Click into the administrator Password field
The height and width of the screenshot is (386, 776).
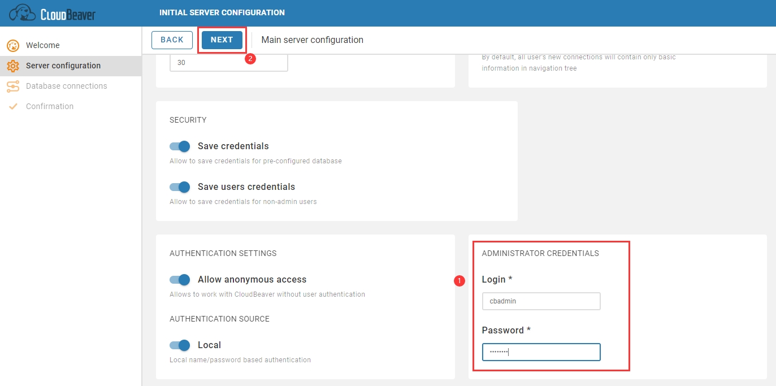point(541,352)
